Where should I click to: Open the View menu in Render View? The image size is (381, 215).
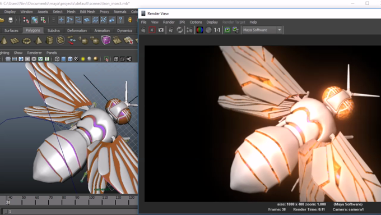pos(155,22)
